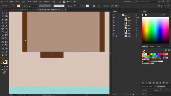Select the Scale tool
The height and width of the screenshot is (96, 171).
(6, 32)
